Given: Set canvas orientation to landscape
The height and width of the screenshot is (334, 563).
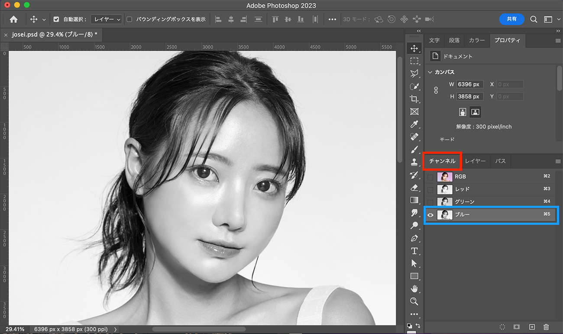Looking at the screenshot, I should click(475, 112).
